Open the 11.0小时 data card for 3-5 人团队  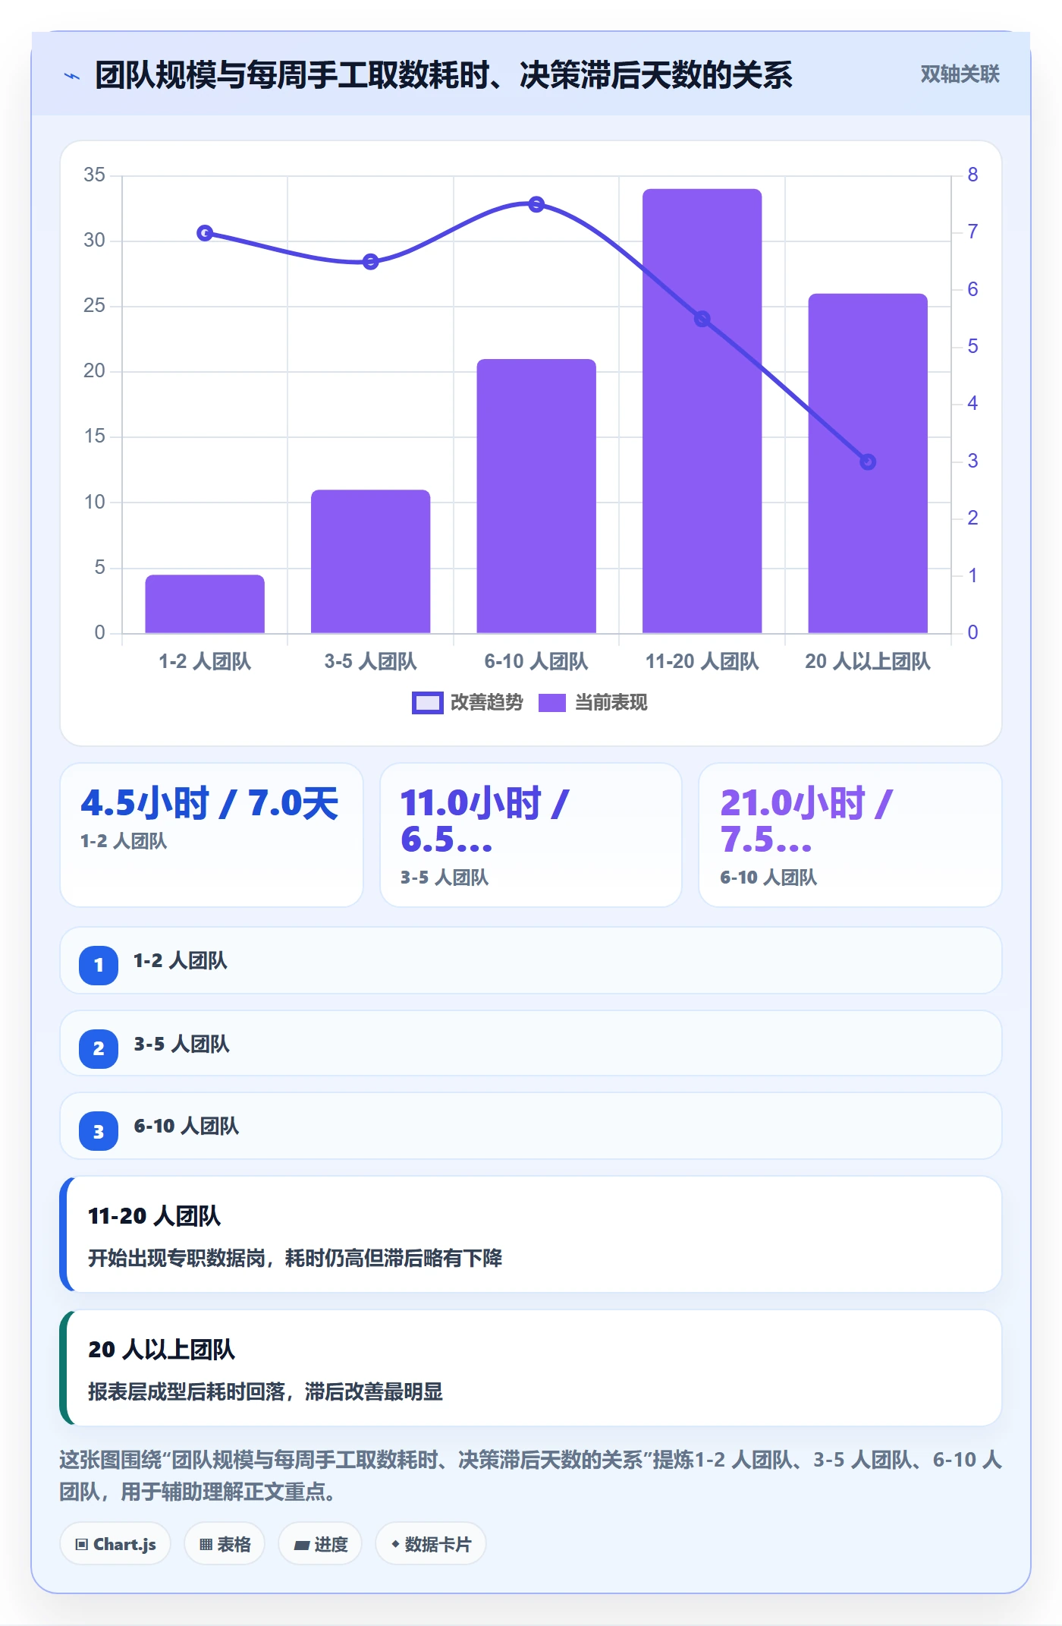531,835
